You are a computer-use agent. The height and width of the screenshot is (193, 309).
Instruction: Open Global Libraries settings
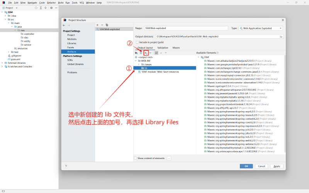(x=75, y=64)
